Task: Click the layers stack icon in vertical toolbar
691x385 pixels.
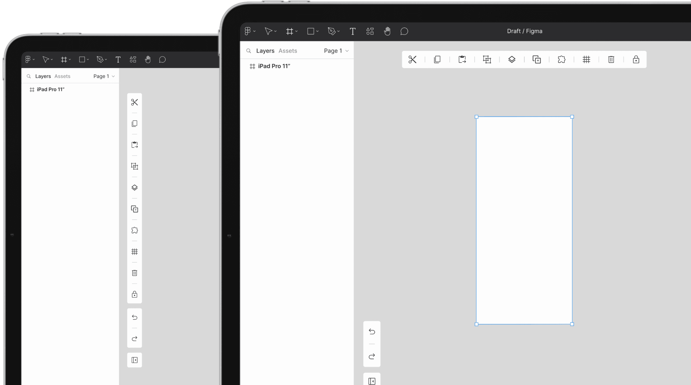Action: coord(134,188)
